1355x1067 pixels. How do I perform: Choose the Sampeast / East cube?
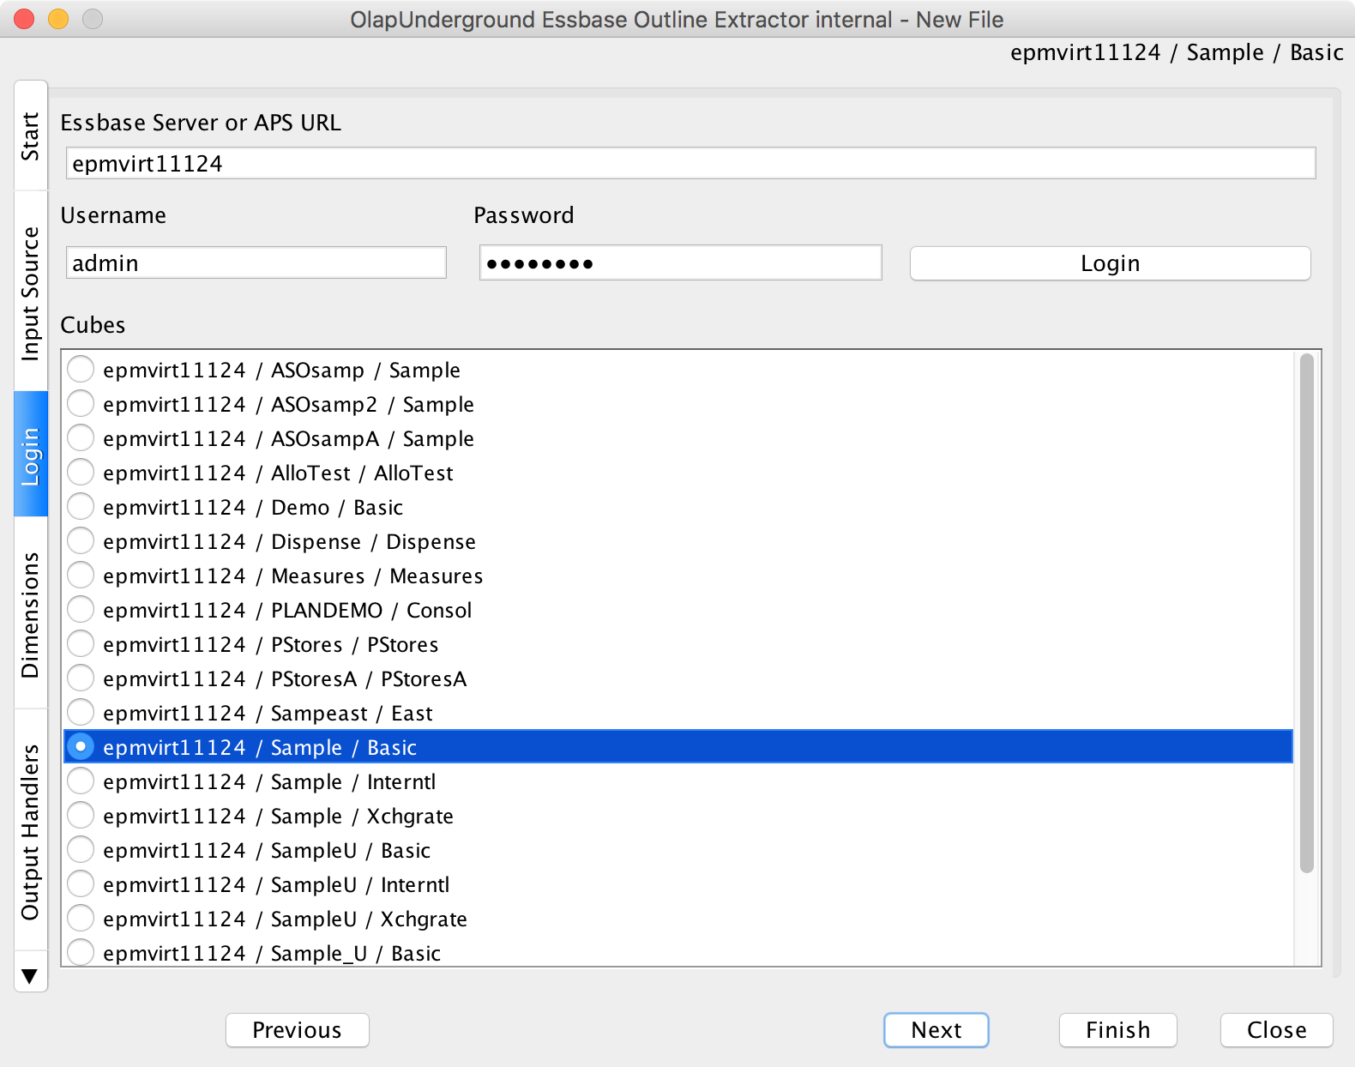point(81,713)
